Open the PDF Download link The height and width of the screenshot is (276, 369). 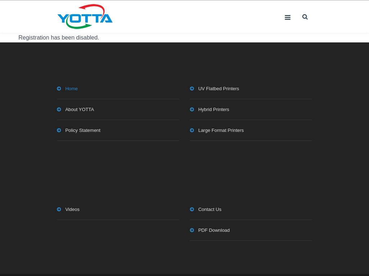coord(214,230)
